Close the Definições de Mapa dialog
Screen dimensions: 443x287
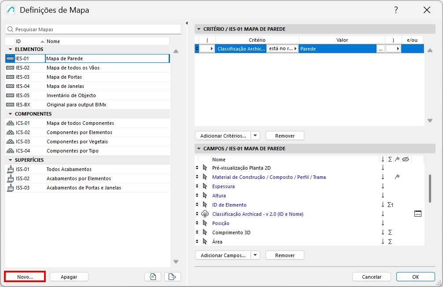tap(427, 10)
